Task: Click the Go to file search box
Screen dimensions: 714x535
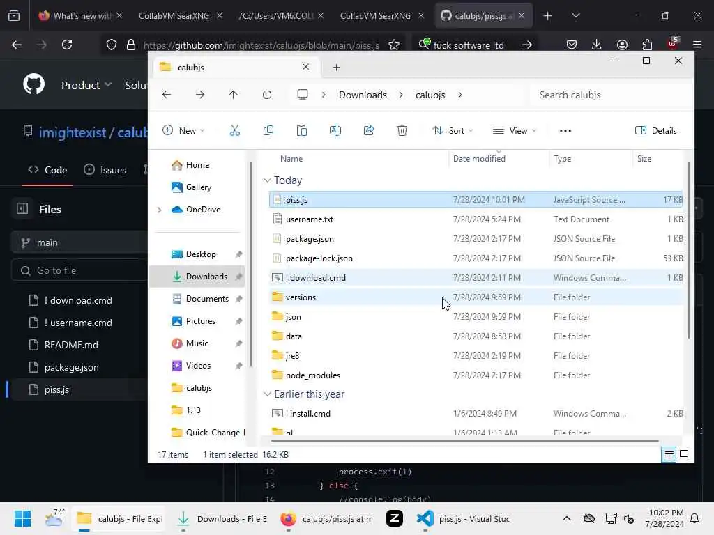Action: (x=79, y=271)
